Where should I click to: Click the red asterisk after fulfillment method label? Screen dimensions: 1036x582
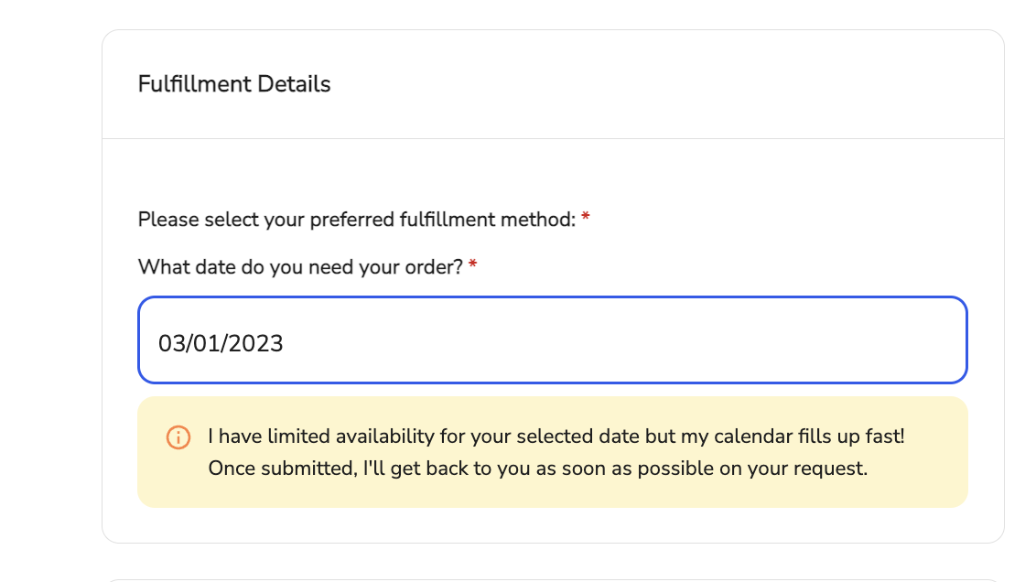pyautogui.click(x=586, y=218)
